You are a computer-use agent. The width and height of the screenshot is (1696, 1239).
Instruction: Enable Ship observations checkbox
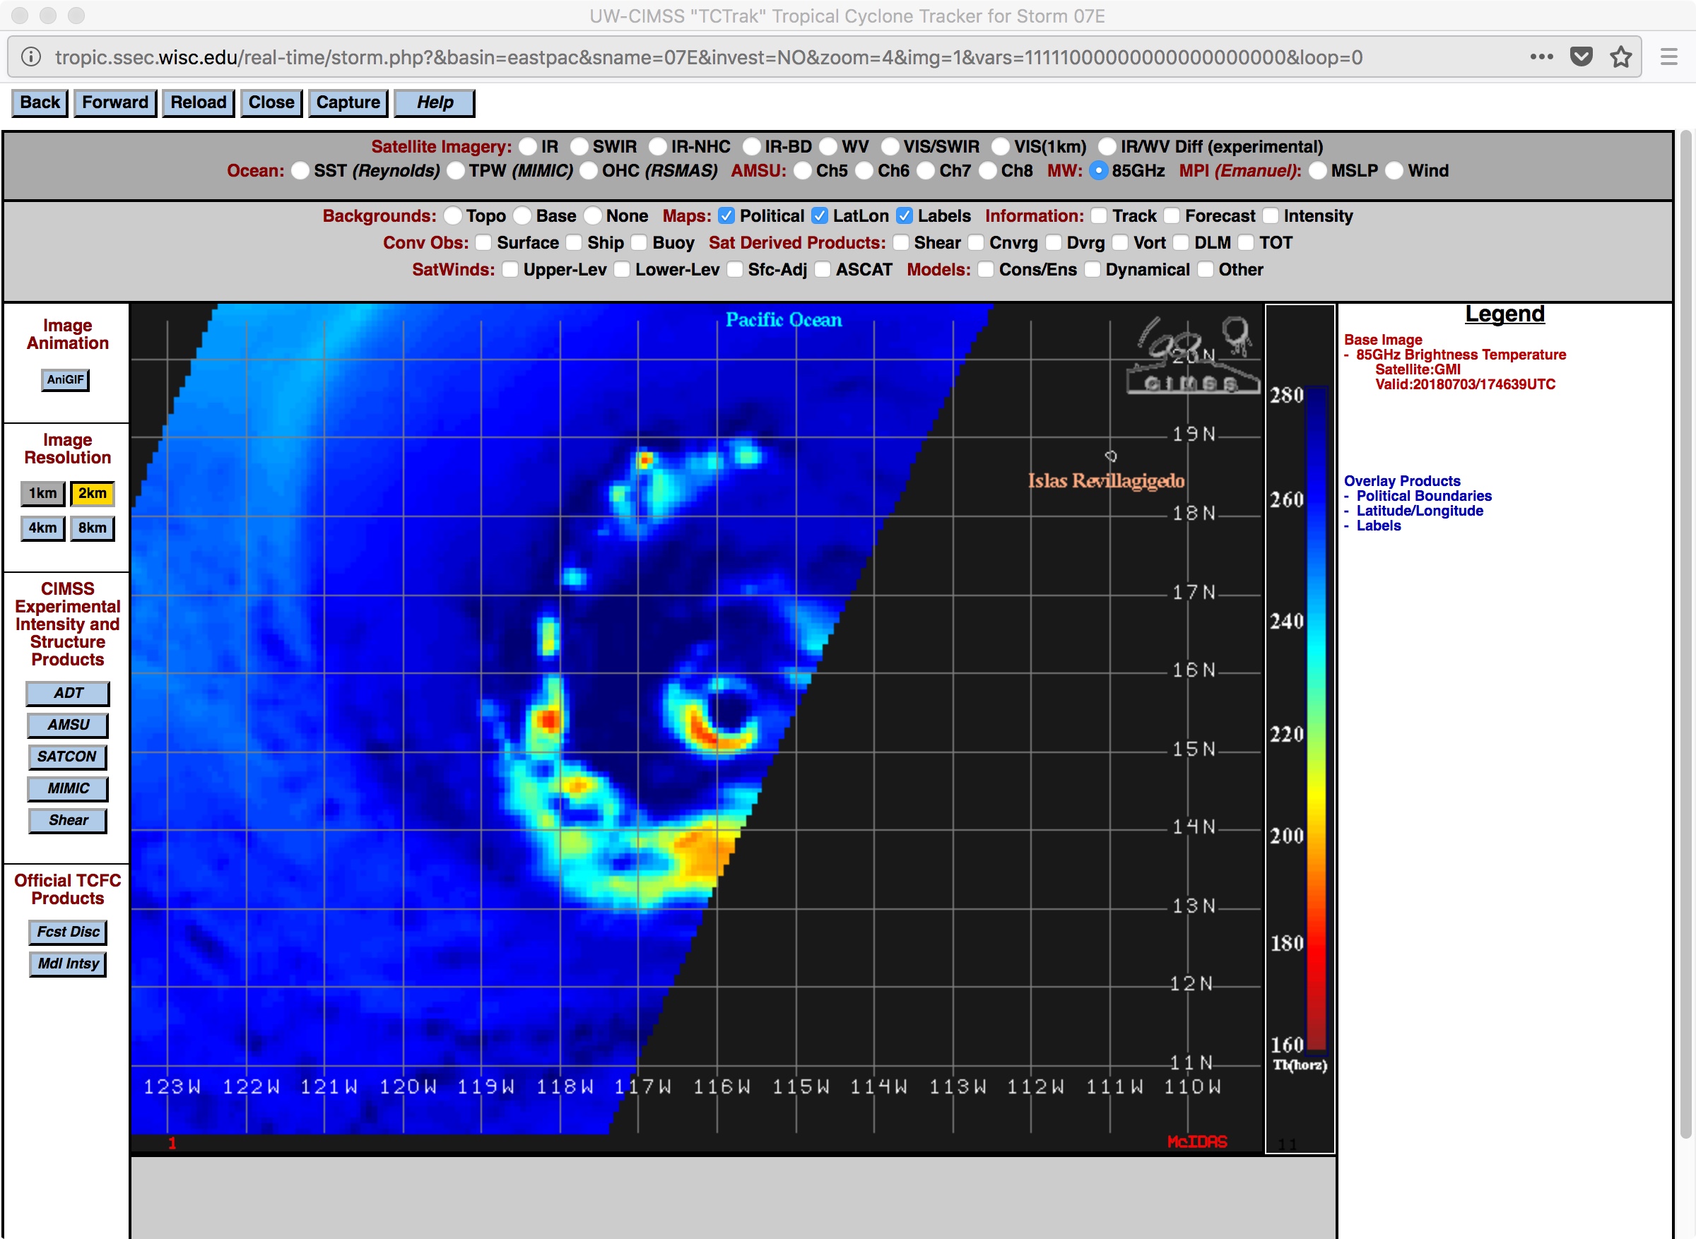tap(574, 243)
